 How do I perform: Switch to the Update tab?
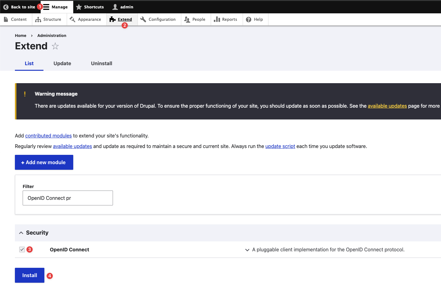(x=62, y=63)
